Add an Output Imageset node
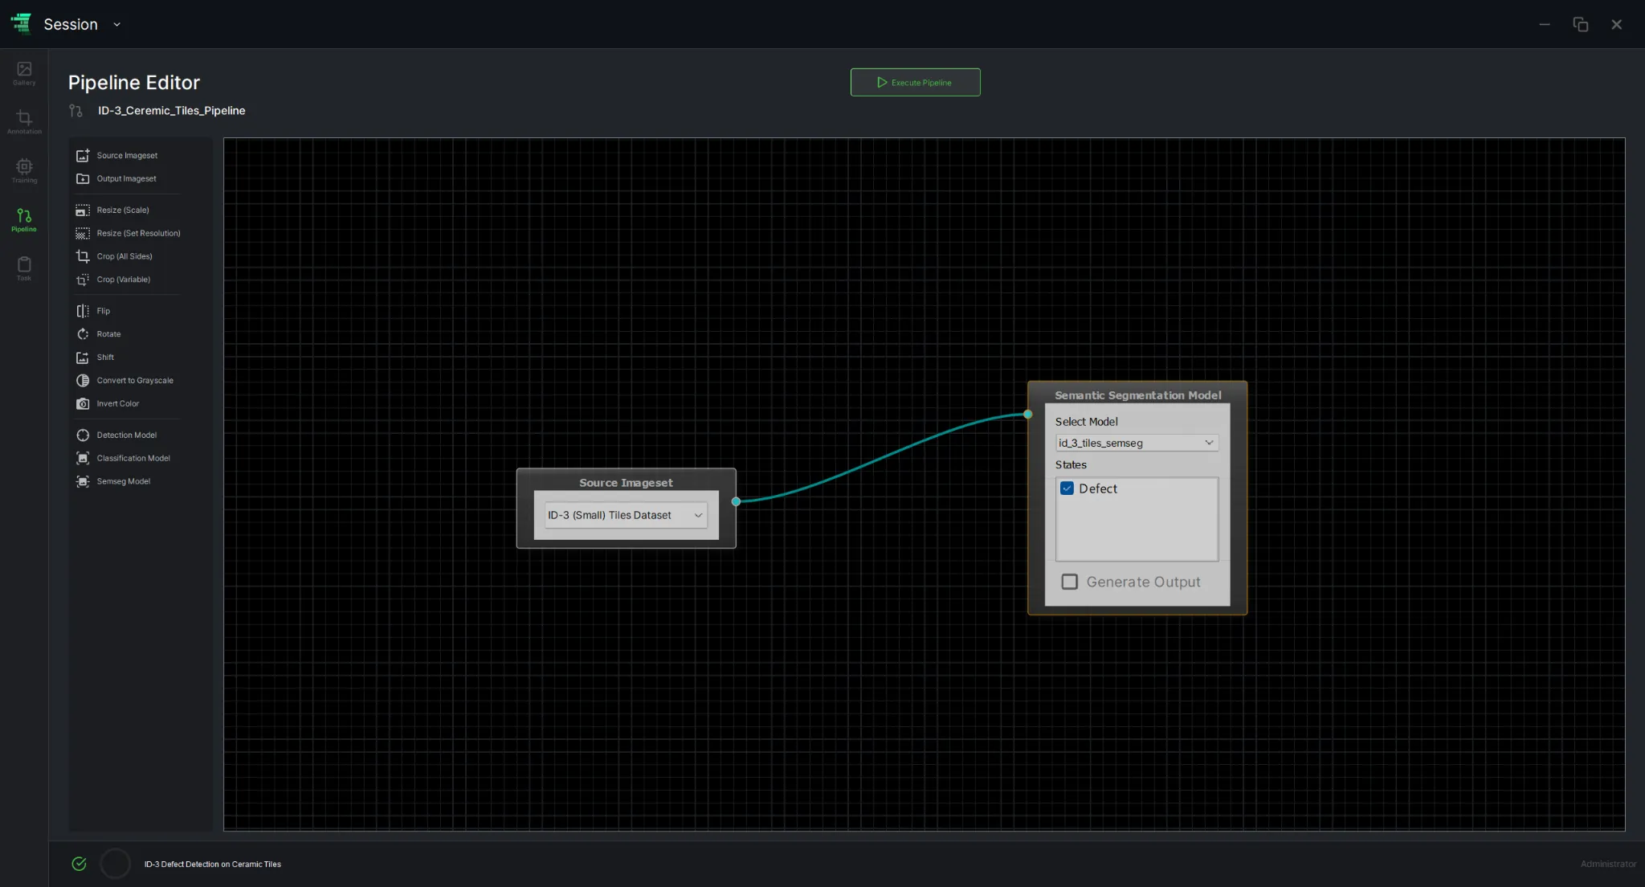The width and height of the screenshot is (1645, 887). click(127, 179)
